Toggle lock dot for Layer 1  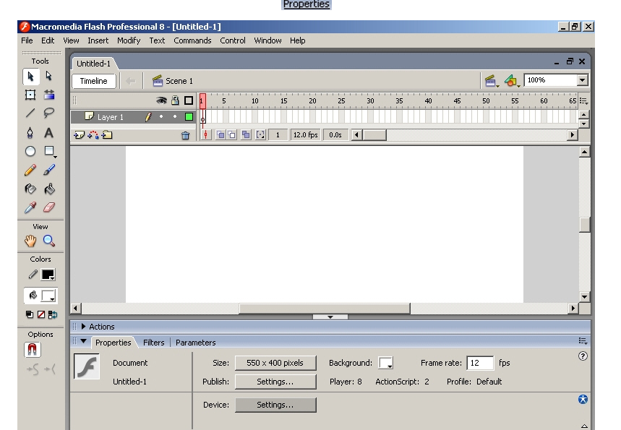[175, 116]
